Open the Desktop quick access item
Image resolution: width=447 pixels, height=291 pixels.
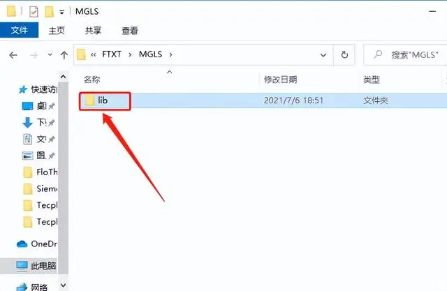[38, 106]
